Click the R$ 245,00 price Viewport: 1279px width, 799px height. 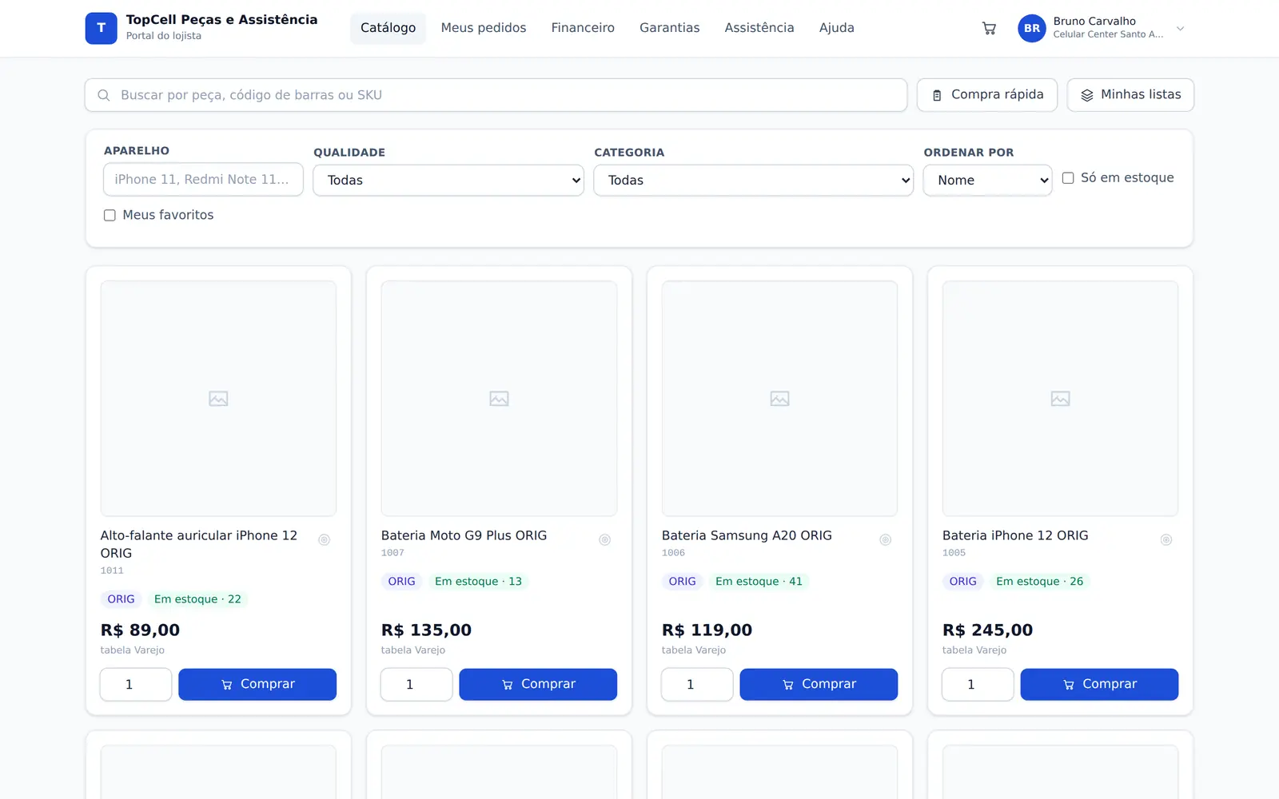[987, 630]
